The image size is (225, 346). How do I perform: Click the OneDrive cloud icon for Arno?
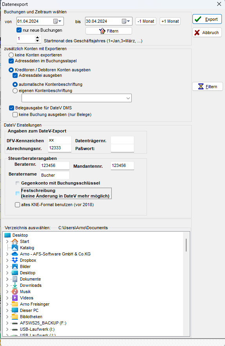(15, 254)
